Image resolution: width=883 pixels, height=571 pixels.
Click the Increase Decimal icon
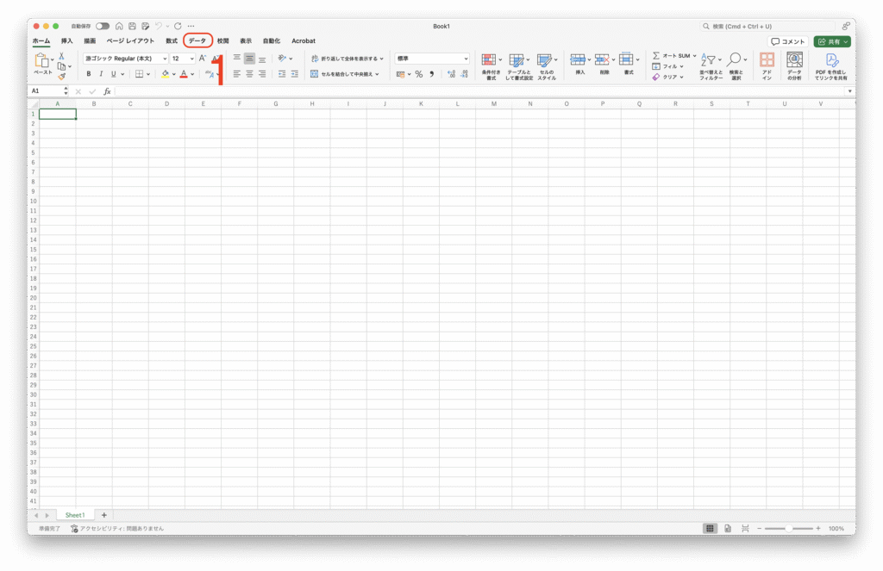click(451, 74)
